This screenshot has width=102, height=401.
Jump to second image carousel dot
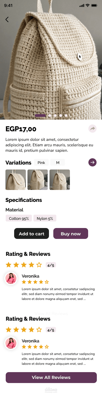coord(50,116)
